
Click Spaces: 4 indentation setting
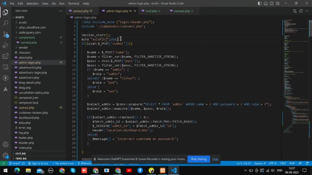260,163
